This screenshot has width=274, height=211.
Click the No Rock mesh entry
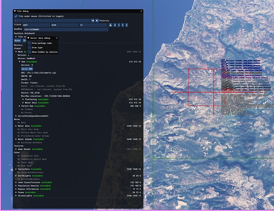point(24,166)
